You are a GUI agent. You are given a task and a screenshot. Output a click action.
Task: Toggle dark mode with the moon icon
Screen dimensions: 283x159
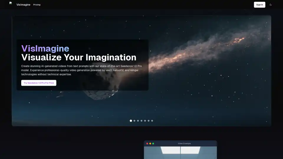[x=271, y=5]
